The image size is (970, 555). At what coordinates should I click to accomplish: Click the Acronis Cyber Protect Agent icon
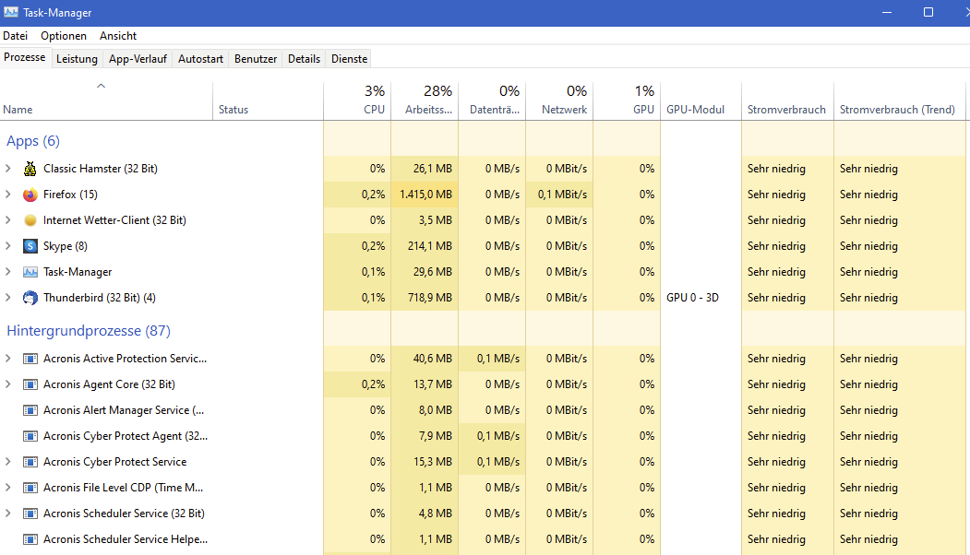(30, 436)
